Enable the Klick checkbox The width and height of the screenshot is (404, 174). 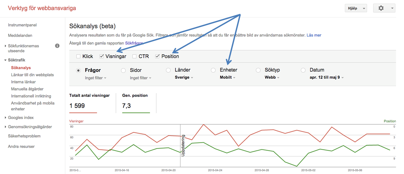78,56
